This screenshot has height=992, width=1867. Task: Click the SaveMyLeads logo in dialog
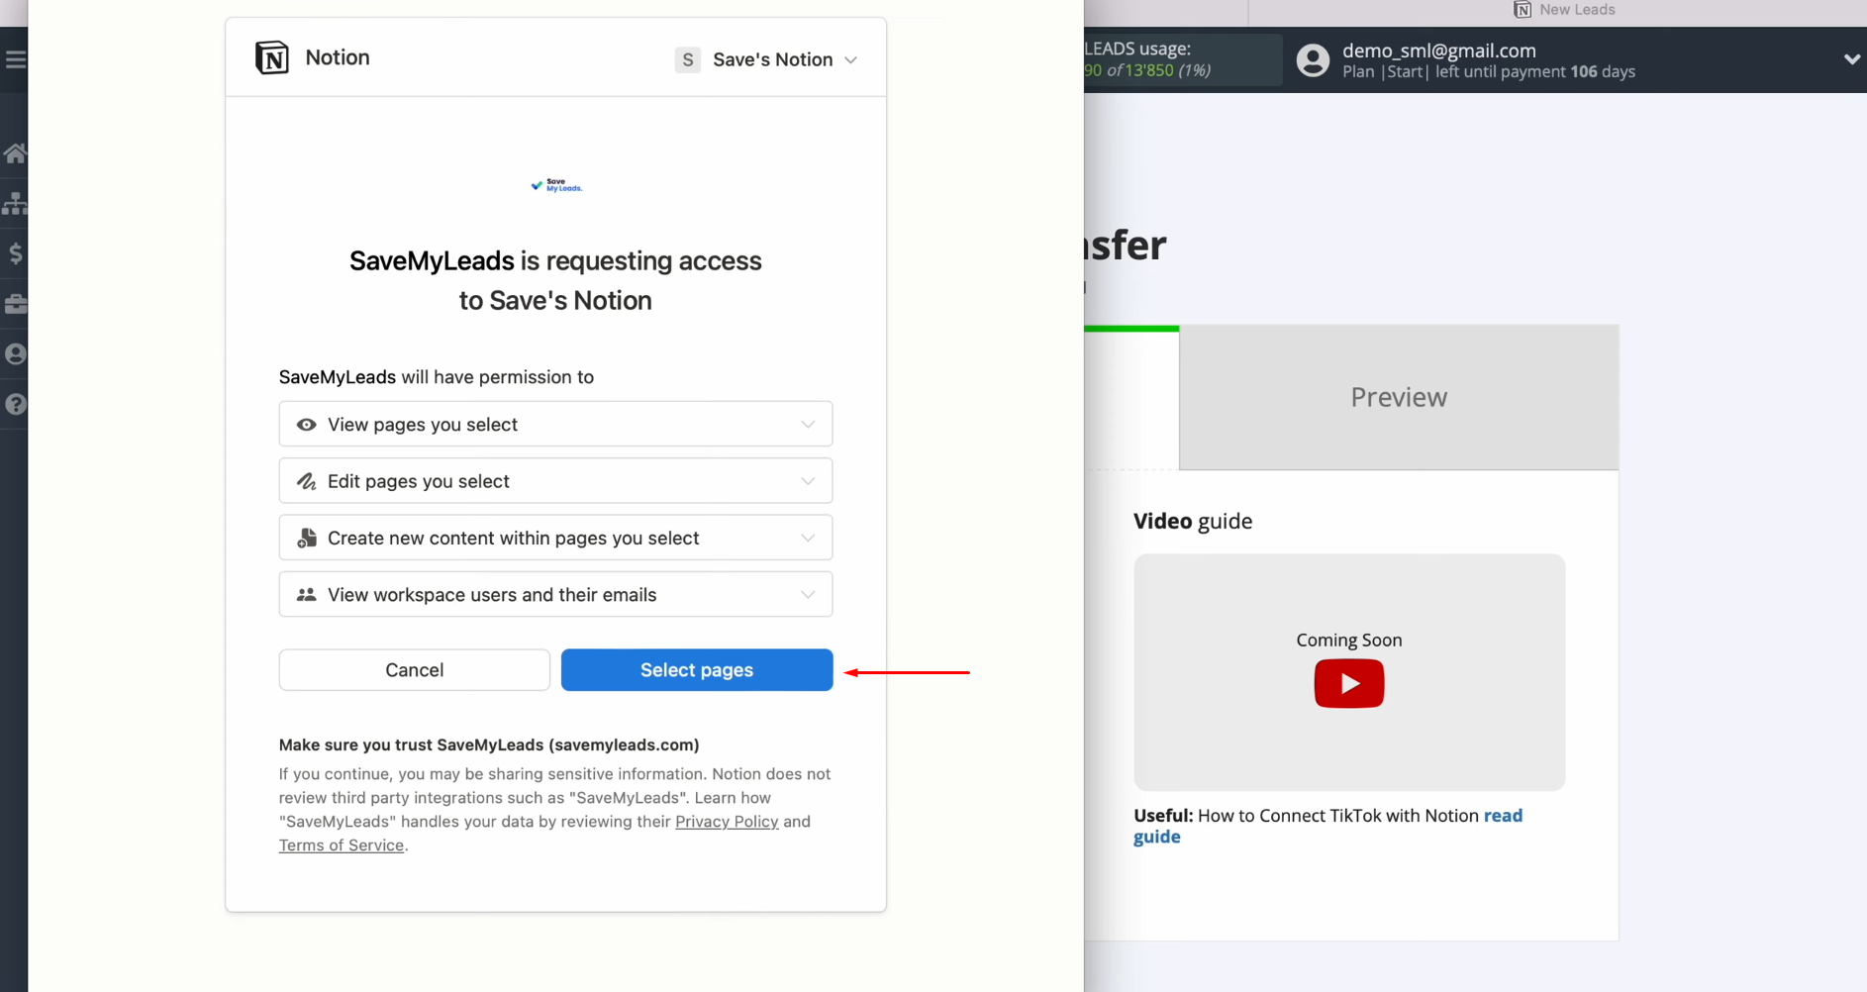click(556, 185)
